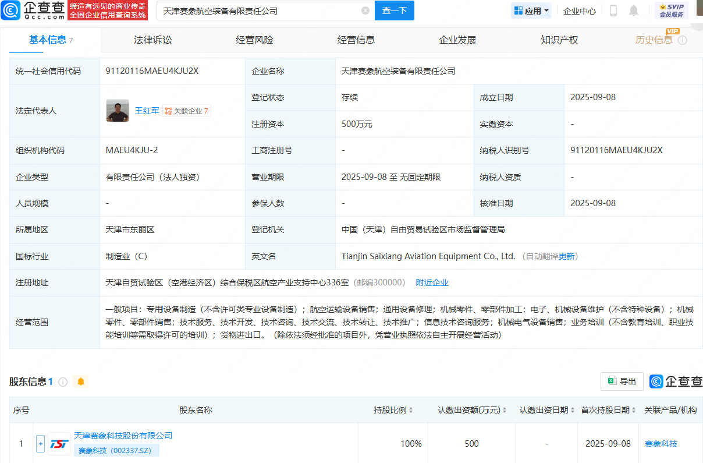Image resolution: width=703 pixels, height=463 pixels.
Task: Click the 天津市东丽区 region value
Action: pyautogui.click(x=130, y=229)
